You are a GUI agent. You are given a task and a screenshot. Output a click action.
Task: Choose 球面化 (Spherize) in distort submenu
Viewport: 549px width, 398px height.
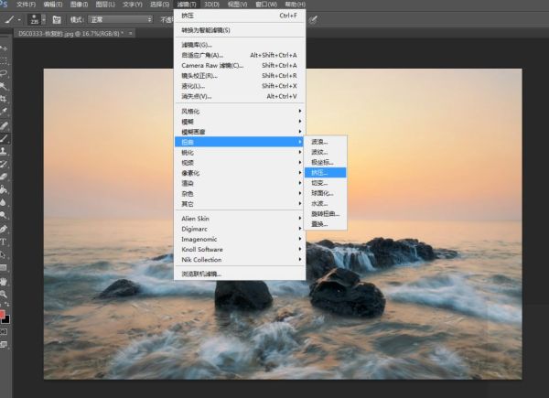[x=325, y=193]
